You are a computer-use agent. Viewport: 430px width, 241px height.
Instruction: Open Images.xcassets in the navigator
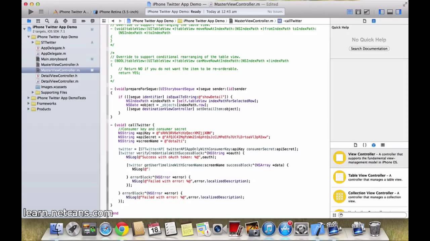tap(54, 87)
